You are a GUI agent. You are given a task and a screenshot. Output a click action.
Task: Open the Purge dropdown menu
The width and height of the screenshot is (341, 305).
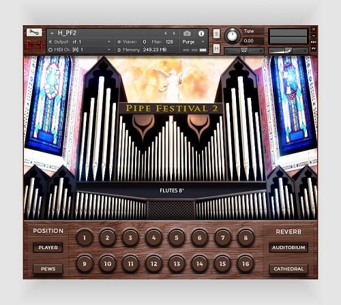(x=203, y=42)
